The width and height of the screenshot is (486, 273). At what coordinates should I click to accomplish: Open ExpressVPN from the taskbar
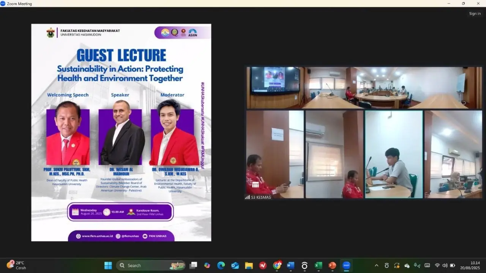264,265
